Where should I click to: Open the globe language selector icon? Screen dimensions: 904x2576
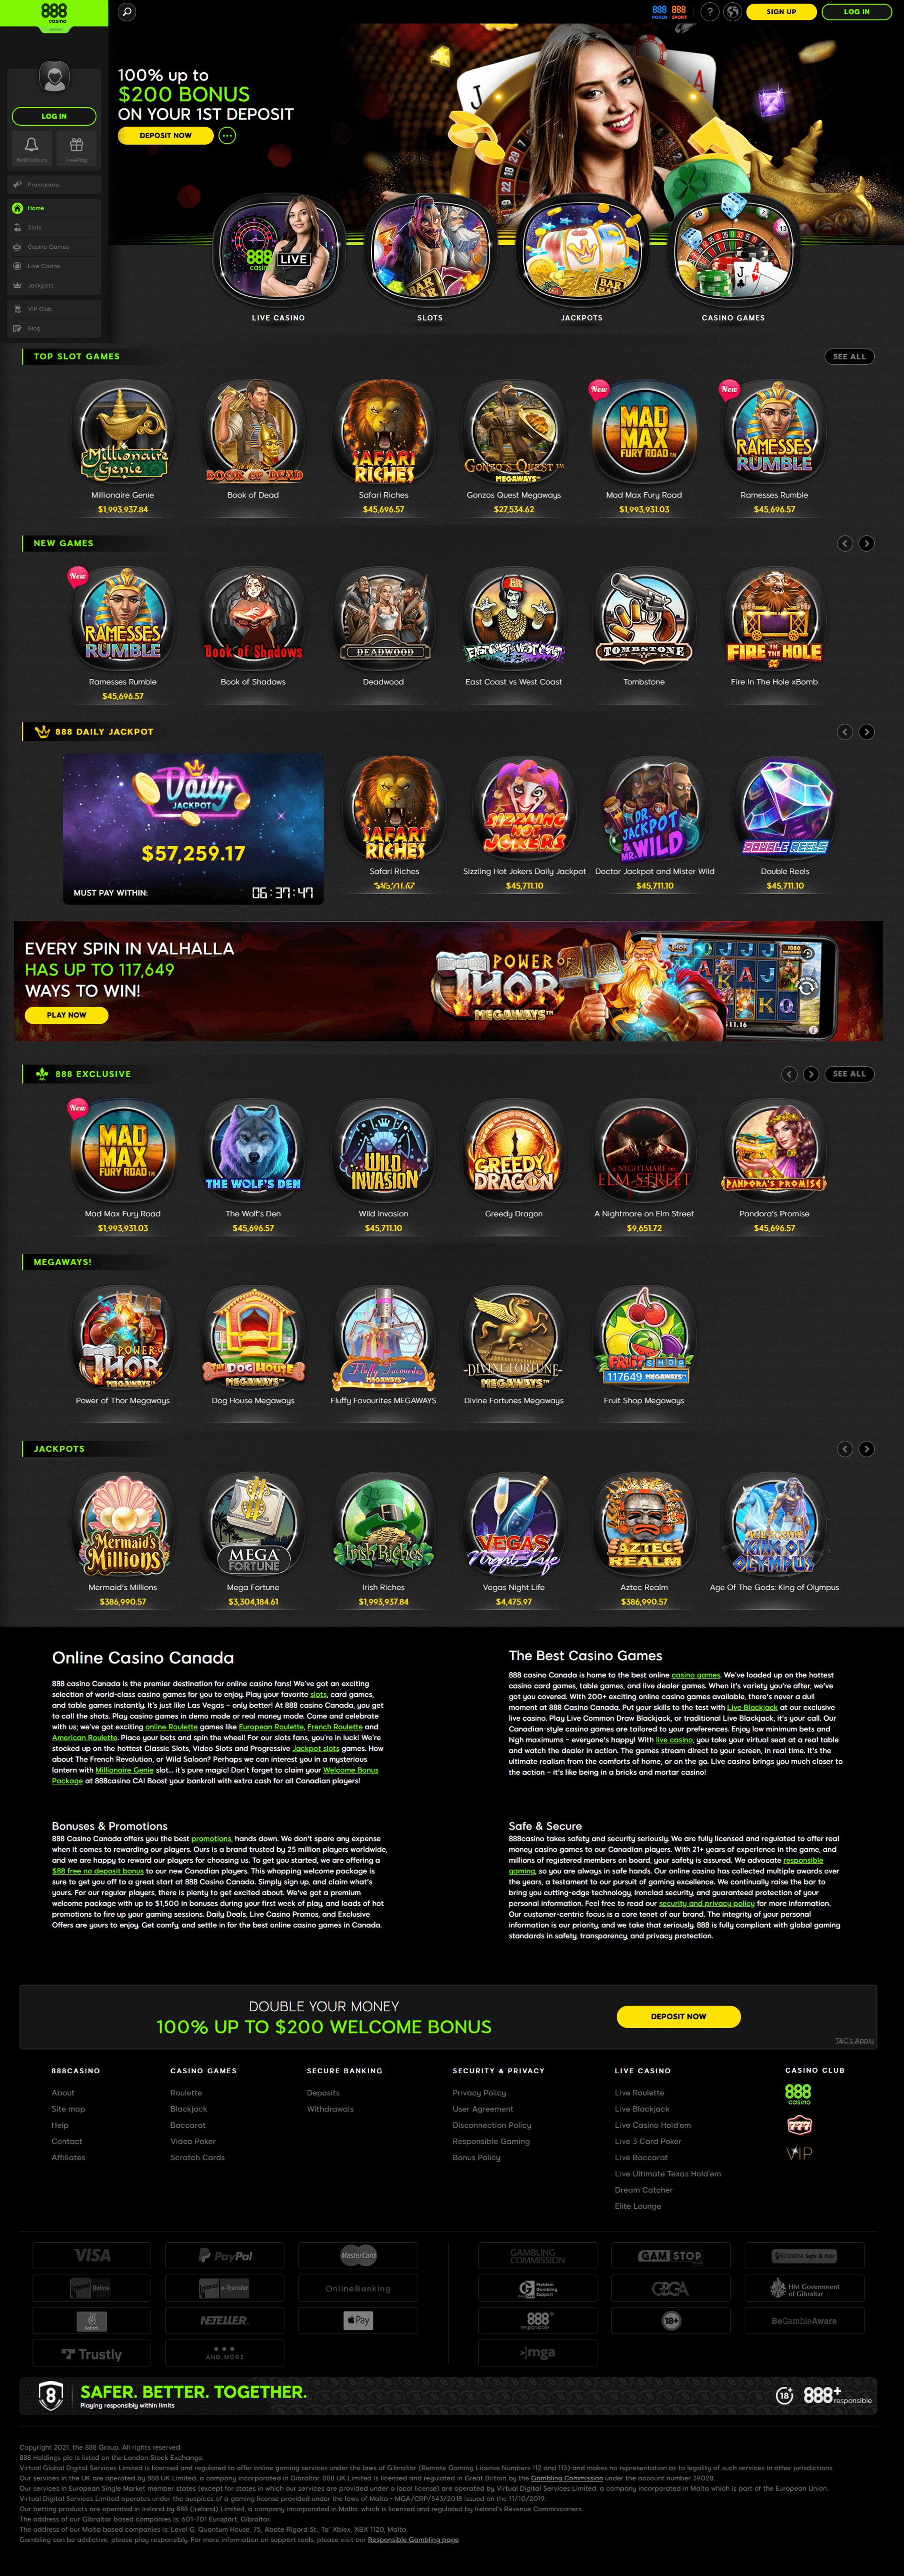pos(732,12)
